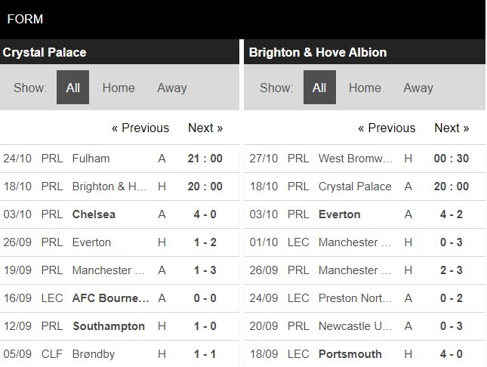Open the West Bromwich fixture on 27/10
The height and width of the screenshot is (367, 487).
(x=365, y=159)
